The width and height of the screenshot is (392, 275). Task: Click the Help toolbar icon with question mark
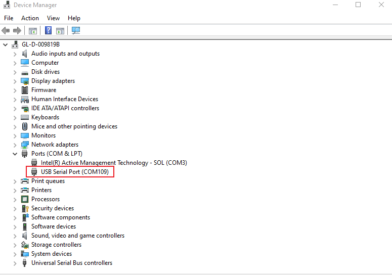(49, 31)
